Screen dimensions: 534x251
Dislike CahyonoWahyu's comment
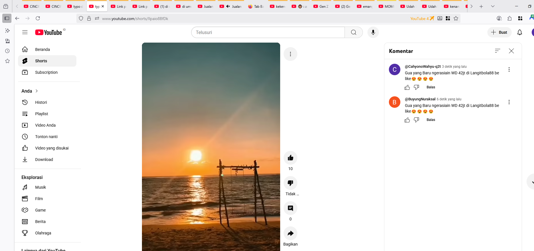(x=416, y=87)
